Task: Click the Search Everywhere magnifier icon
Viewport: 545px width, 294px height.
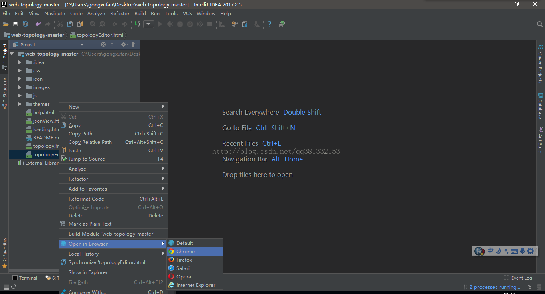Action: tap(539, 24)
